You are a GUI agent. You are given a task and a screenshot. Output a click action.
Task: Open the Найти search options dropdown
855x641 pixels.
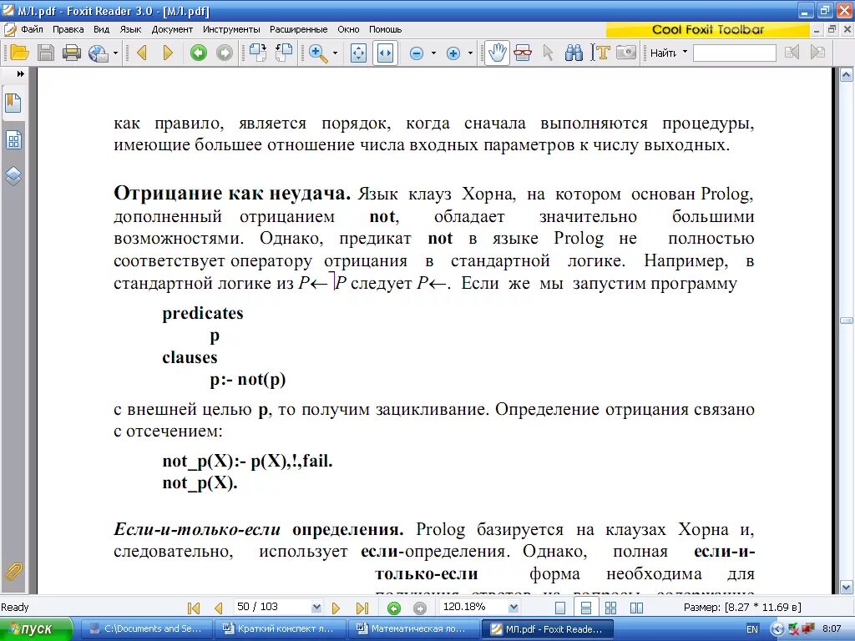tap(685, 53)
